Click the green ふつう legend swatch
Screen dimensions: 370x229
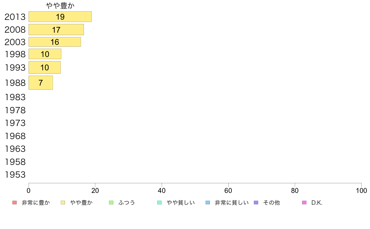point(111,203)
